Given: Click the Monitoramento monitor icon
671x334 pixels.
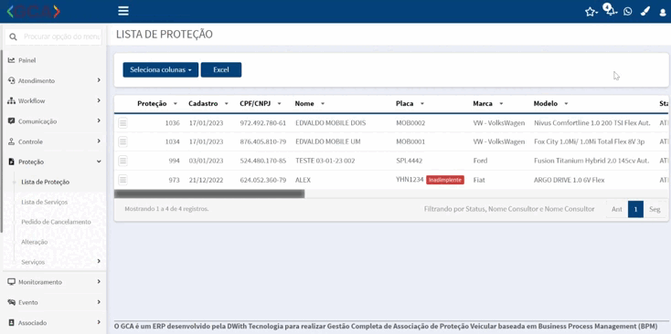Looking at the screenshot, I should [12, 282].
